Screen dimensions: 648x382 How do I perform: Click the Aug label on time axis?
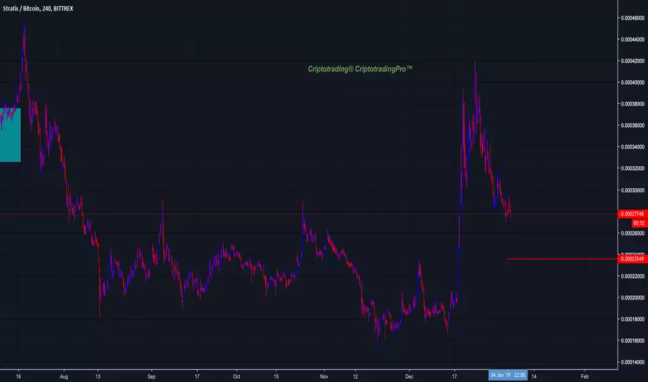[64, 376]
